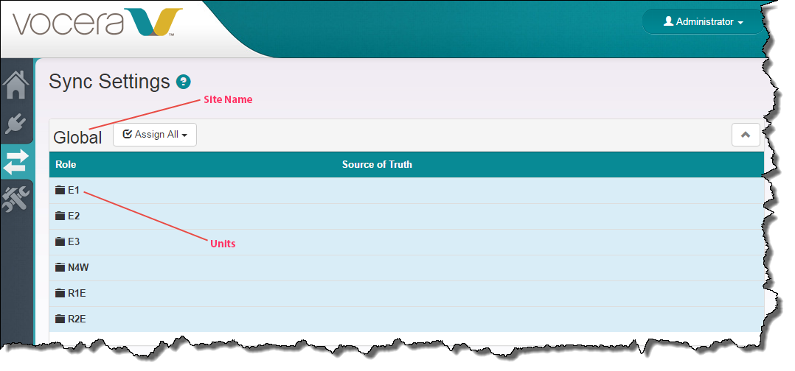Click the folder icon for R1E
This screenshot has width=795, height=371.
click(x=60, y=294)
